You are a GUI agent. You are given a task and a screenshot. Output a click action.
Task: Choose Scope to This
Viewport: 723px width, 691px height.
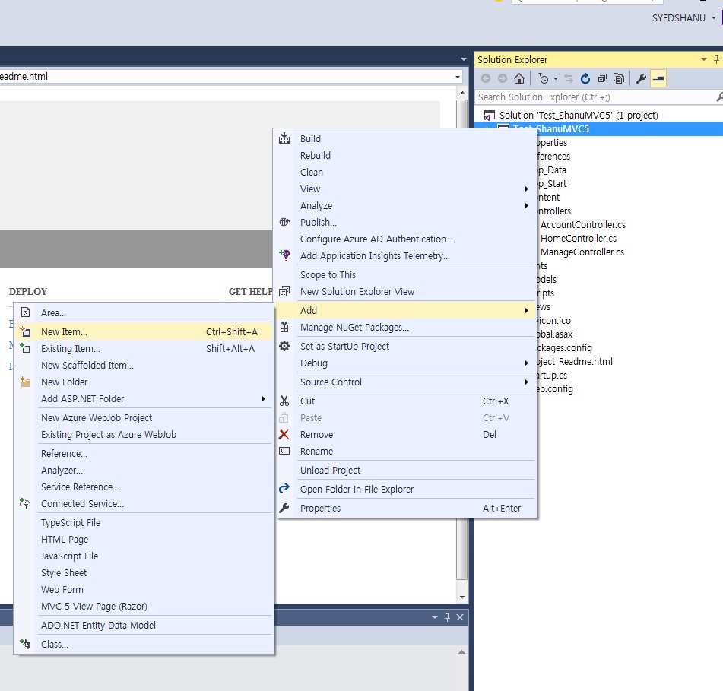[328, 274]
